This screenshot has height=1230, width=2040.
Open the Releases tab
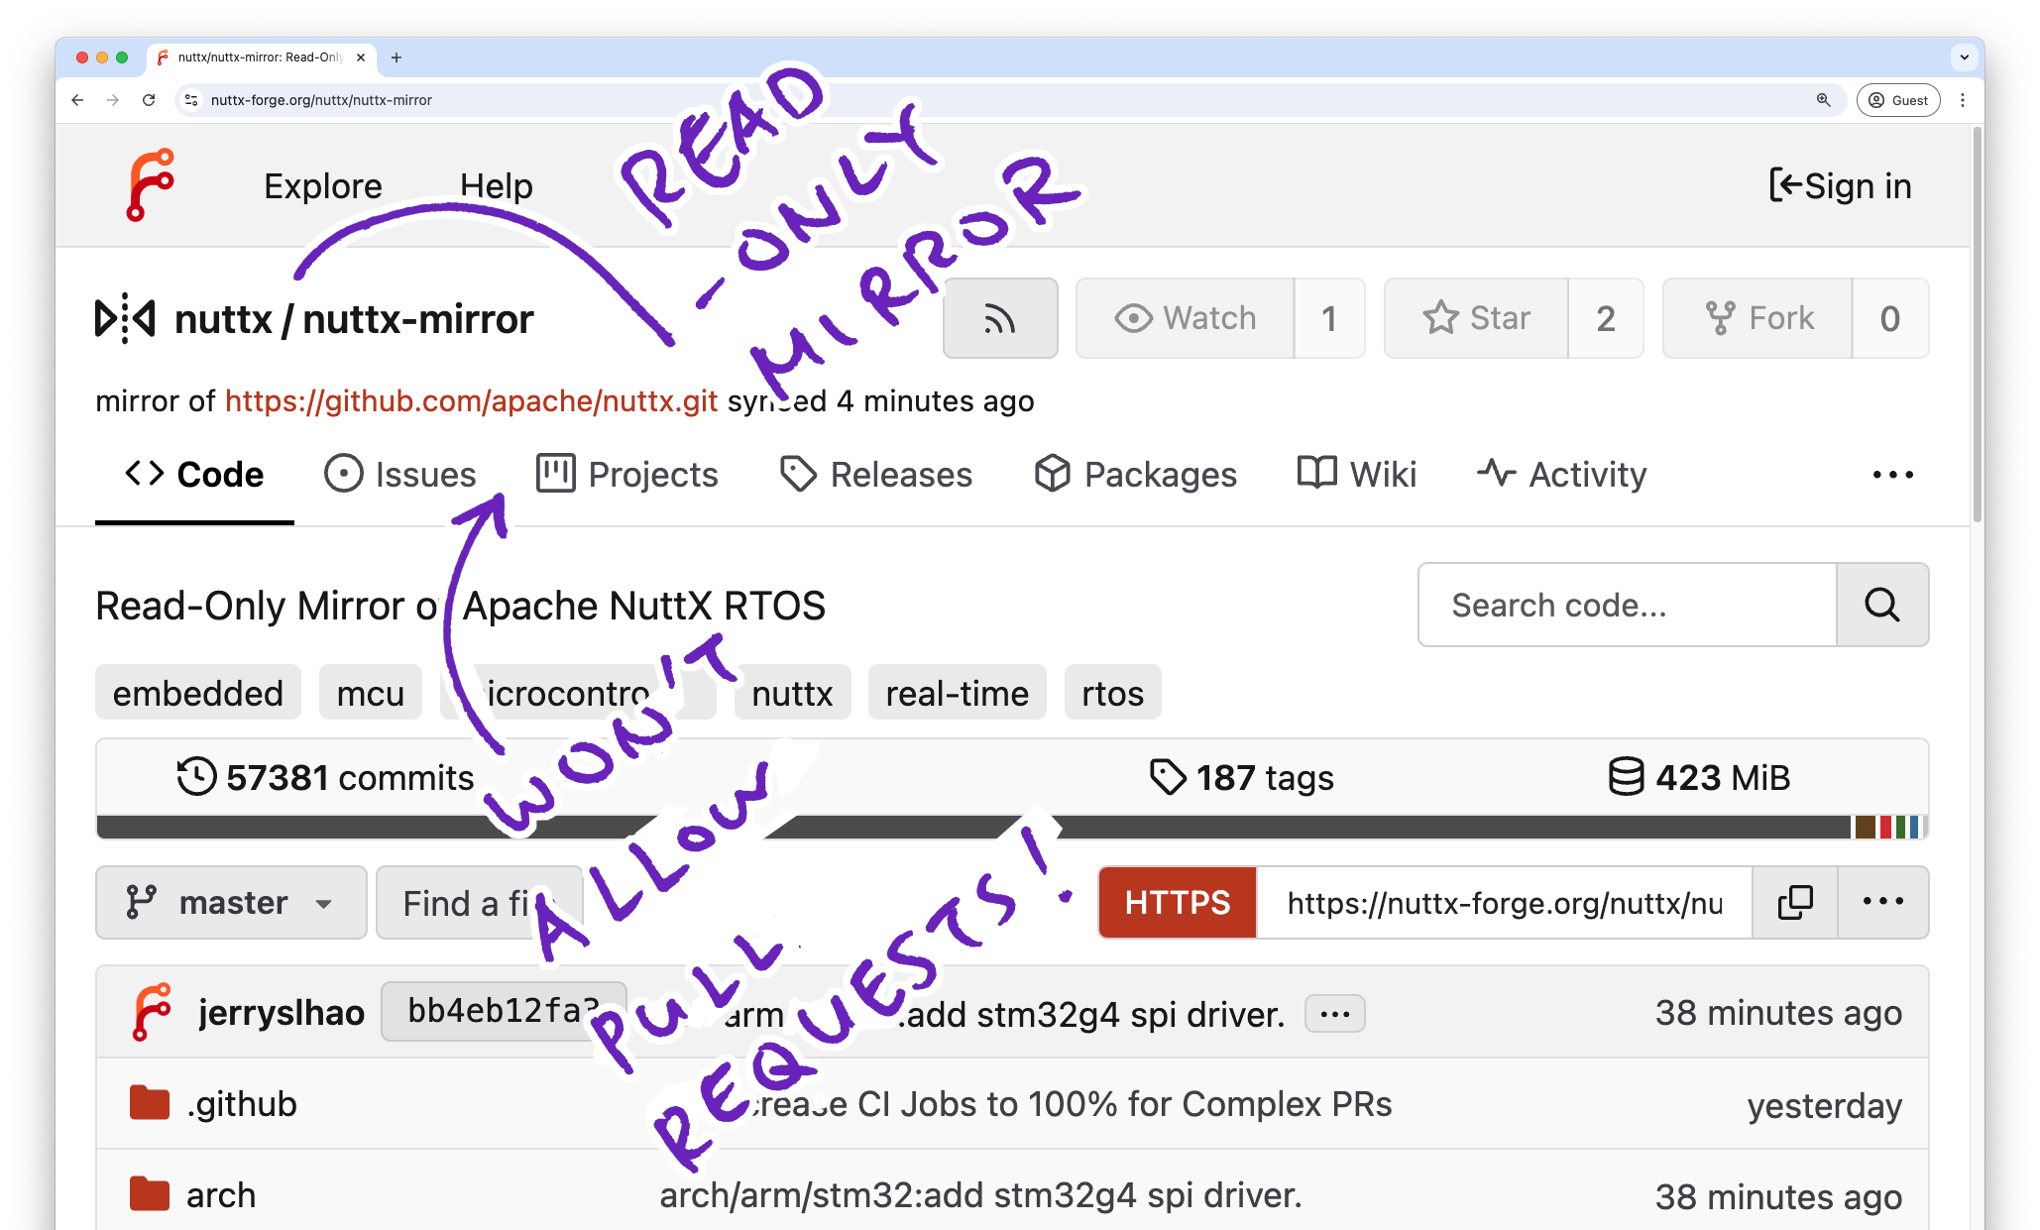click(876, 475)
